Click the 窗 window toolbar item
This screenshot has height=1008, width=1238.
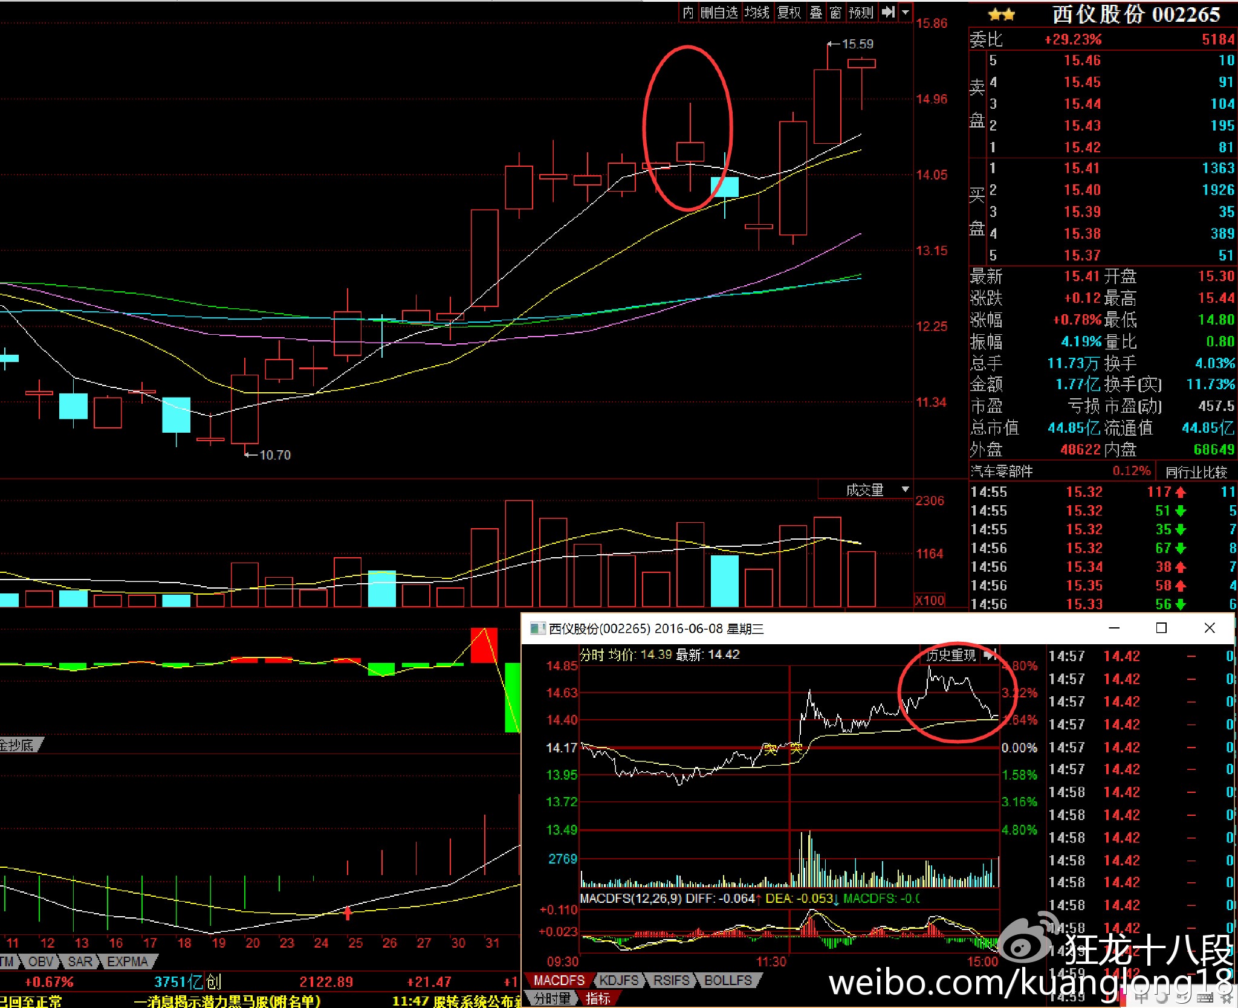(x=835, y=12)
